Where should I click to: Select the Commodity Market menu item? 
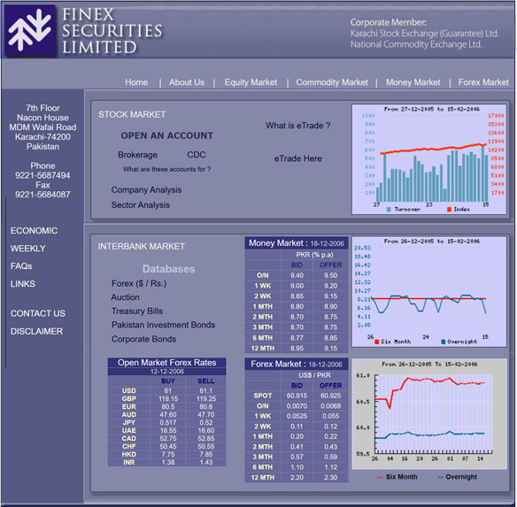[x=332, y=82]
